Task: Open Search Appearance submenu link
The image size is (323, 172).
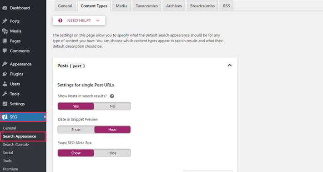Action: tap(20, 137)
